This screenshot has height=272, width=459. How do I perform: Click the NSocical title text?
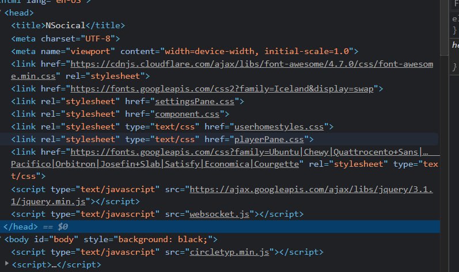[65, 25]
